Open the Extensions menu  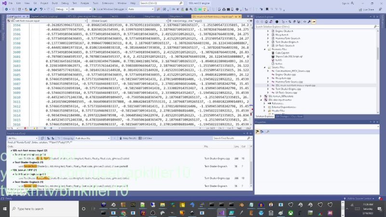point(108,3)
